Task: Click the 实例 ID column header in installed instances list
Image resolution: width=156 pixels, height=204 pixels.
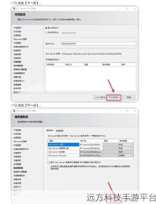Action: pos(69,65)
